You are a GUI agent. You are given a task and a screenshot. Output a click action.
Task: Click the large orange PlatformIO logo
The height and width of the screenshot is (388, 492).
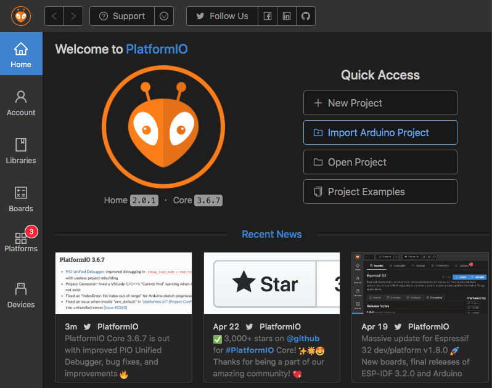pyautogui.click(x=163, y=127)
